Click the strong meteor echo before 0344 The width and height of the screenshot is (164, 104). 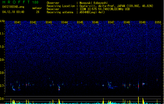(59, 88)
